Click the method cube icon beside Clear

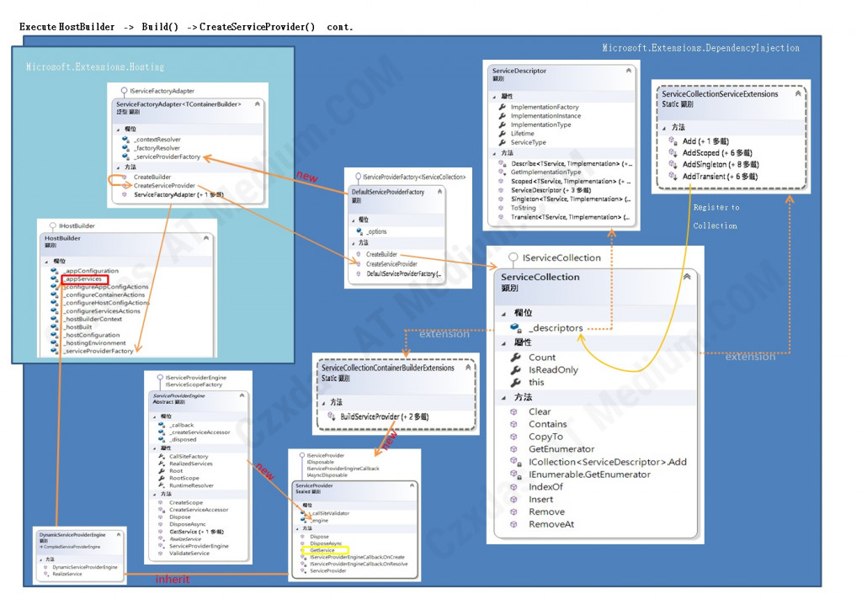[514, 411]
